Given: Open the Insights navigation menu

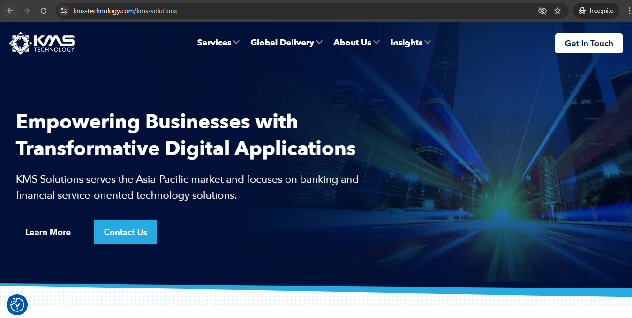Looking at the screenshot, I should 406,43.
